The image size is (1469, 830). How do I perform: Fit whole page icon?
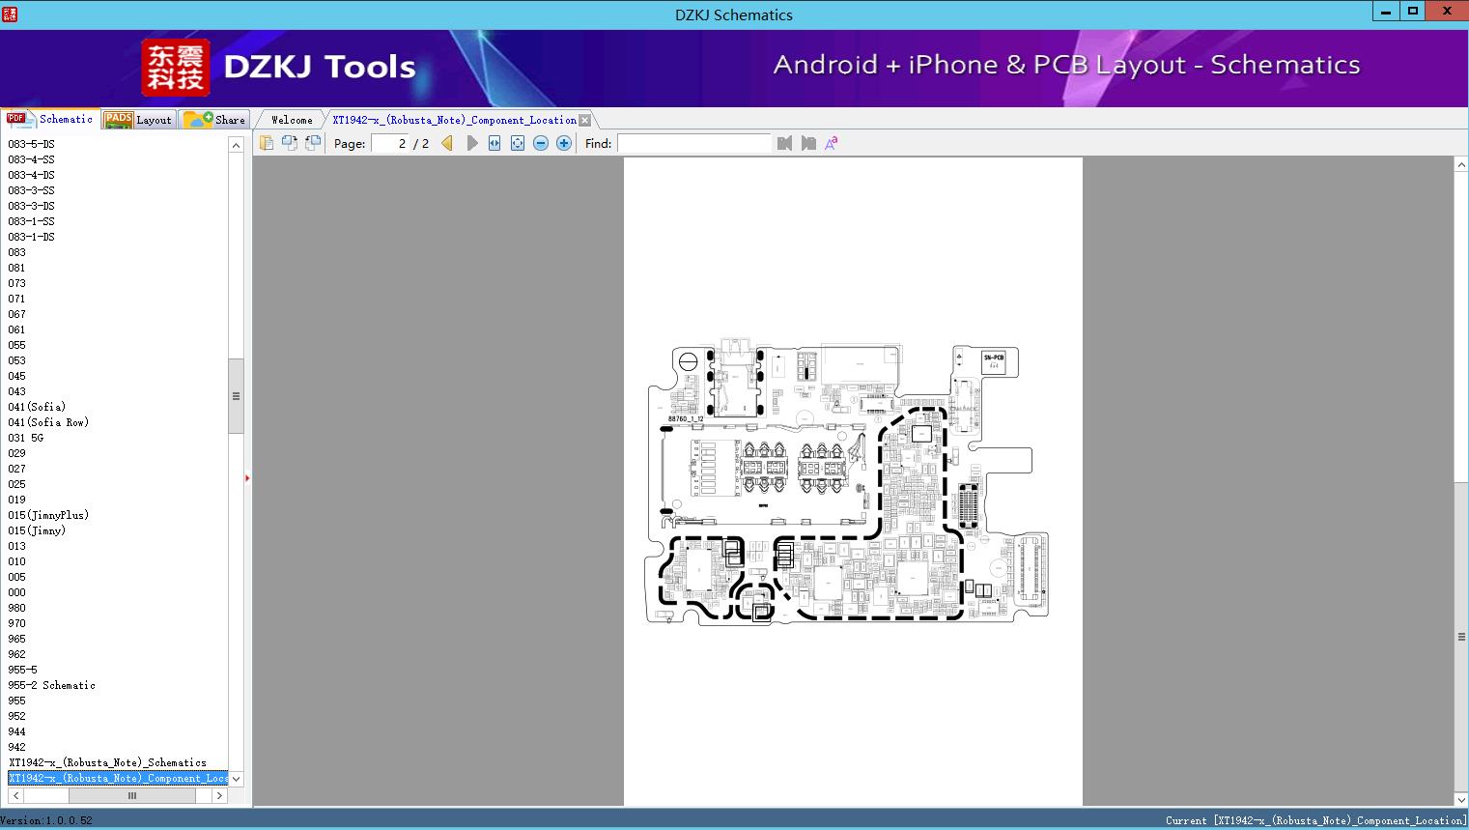pyautogui.click(x=518, y=143)
